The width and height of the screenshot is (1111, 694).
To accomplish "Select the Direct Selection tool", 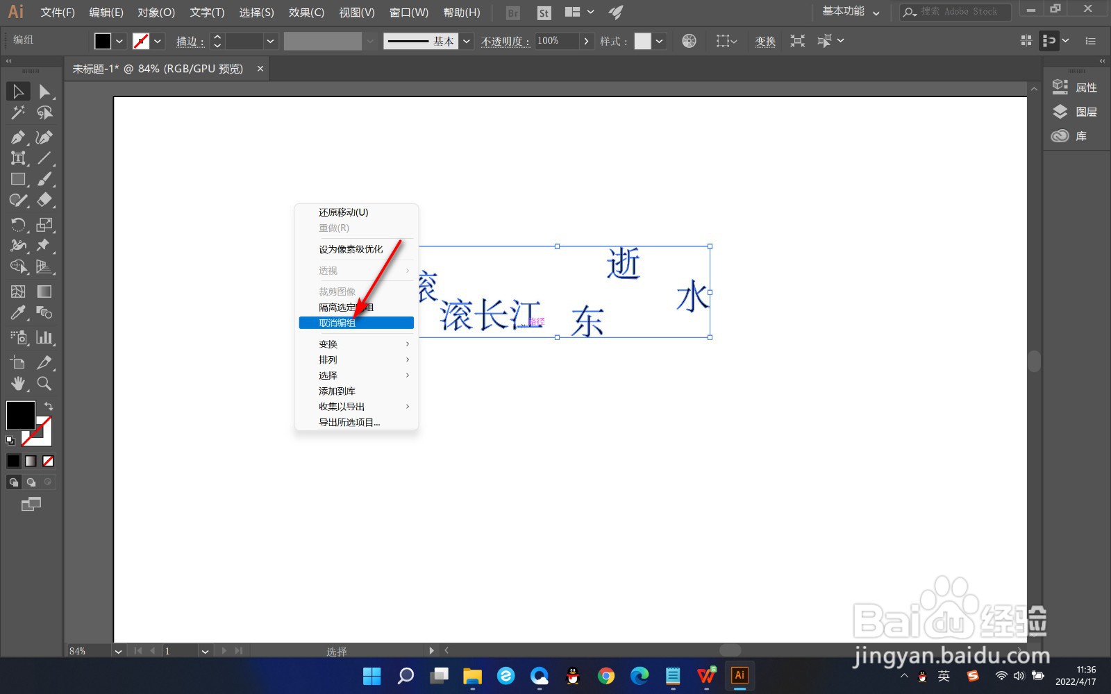I will 44,91.
